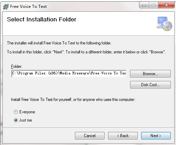Open the Browse... folder picker
Image resolution: width=176 pixels, height=145 pixels.
[x=150, y=74]
